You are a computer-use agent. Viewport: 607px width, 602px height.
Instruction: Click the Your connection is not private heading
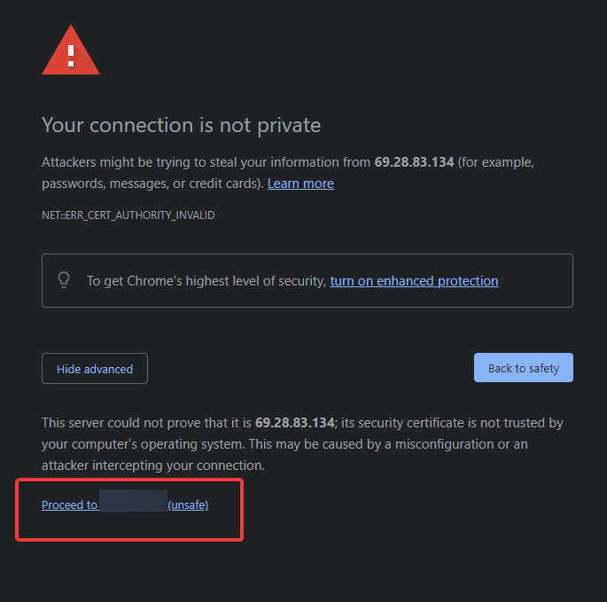tap(181, 125)
